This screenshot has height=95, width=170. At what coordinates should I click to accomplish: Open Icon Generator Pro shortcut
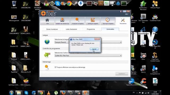(143, 18)
